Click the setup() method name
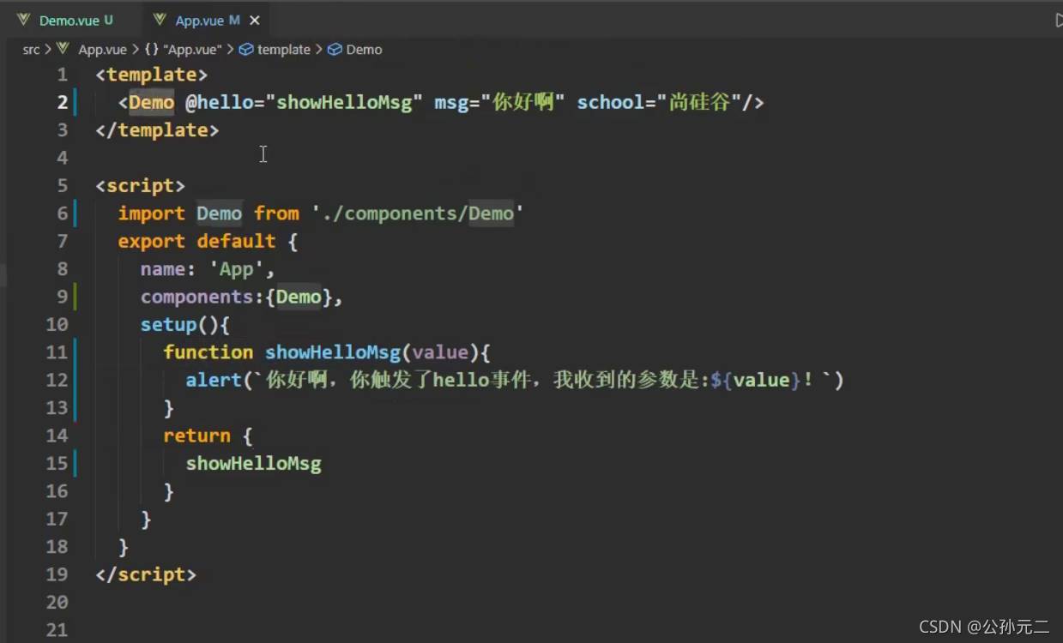The width and height of the screenshot is (1063, 643). 168,325
